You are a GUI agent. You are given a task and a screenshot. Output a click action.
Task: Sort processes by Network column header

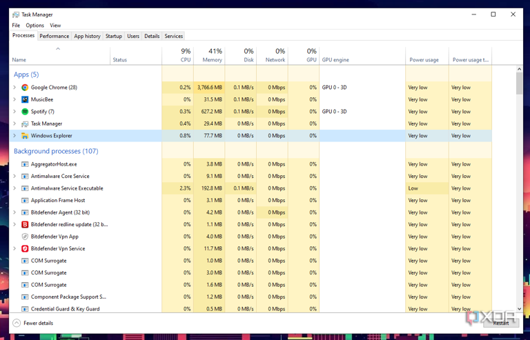(272, 55)
